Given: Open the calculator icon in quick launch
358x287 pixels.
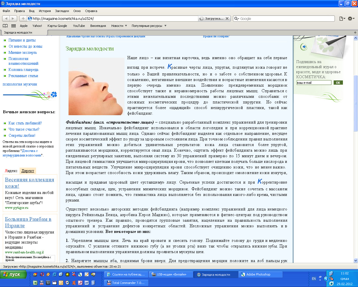Looking at the screenshot, I should coord(93,283).
